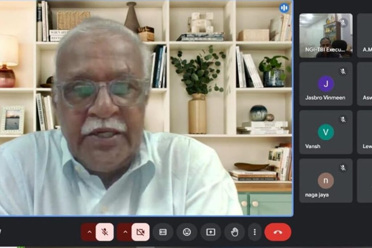Viewport: 372px width, 248px height.
Task: Open more options three-dot menu
Action: coord(255,232)
